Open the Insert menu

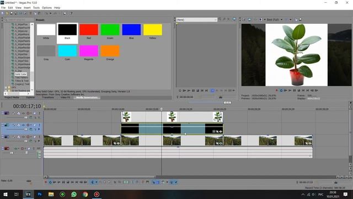pos(27,8)
